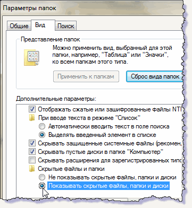Toggle Отображать сжатые или зашифрованные файлы checkbox
The height and width of the screenshot is (208, 192).
pos(32,109)
